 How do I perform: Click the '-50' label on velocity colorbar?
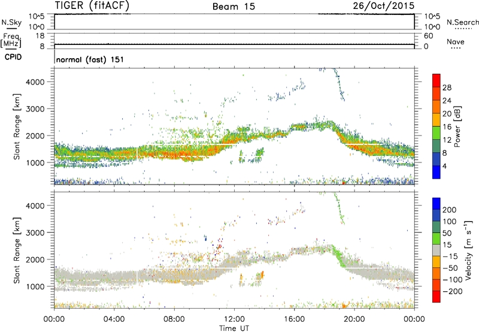(x=450, y=268)
